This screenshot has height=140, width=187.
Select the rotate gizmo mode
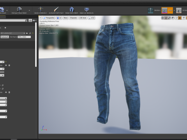pyautogui.click(x=166, y=18)
